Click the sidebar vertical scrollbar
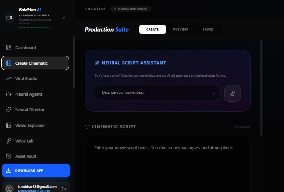 tap(74, 62)
